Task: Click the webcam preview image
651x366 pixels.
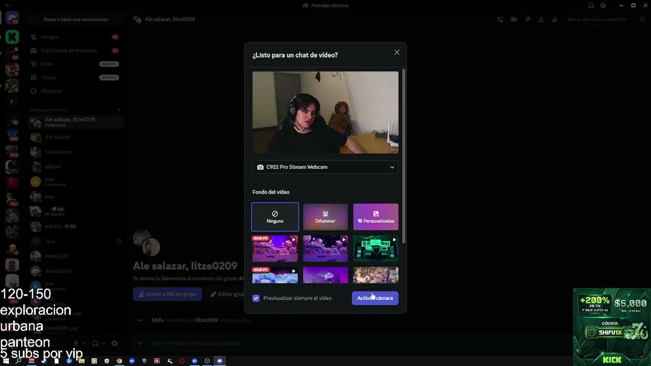Action: [x=325, y=112]
